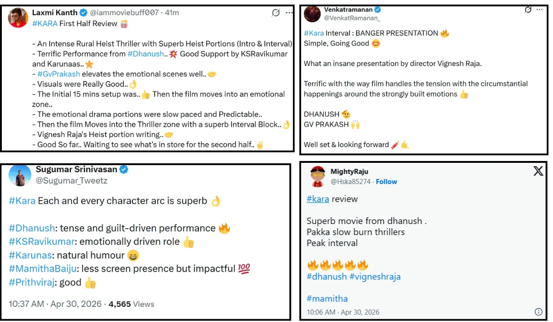Viewport: 553px width, 322px height.
Task: Open Laxmi Kanth's profile picture
Action: point(18,17)
